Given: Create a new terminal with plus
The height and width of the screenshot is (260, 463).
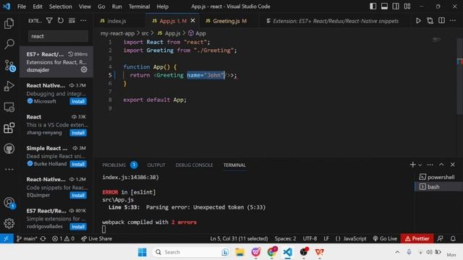Looking at the screenshot, I should pyautogui.click(x=413, y=165).
